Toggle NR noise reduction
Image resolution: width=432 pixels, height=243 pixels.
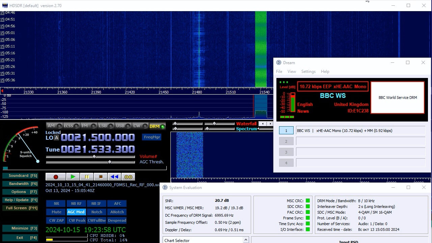coord(56,204)
